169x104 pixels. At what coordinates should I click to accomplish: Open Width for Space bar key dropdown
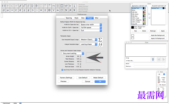pos(91,25)
